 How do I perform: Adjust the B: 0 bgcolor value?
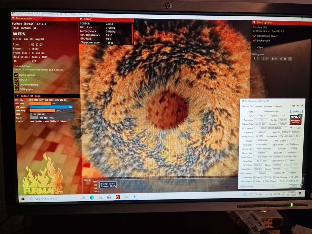click(x=274, y=58)
